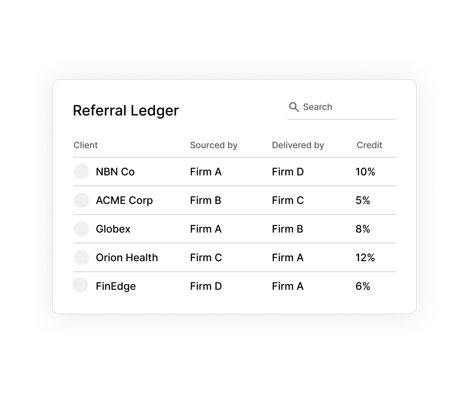The image size is (470, 404).
Task: Select Globex's round avatar placeholder
Action: 81,229
